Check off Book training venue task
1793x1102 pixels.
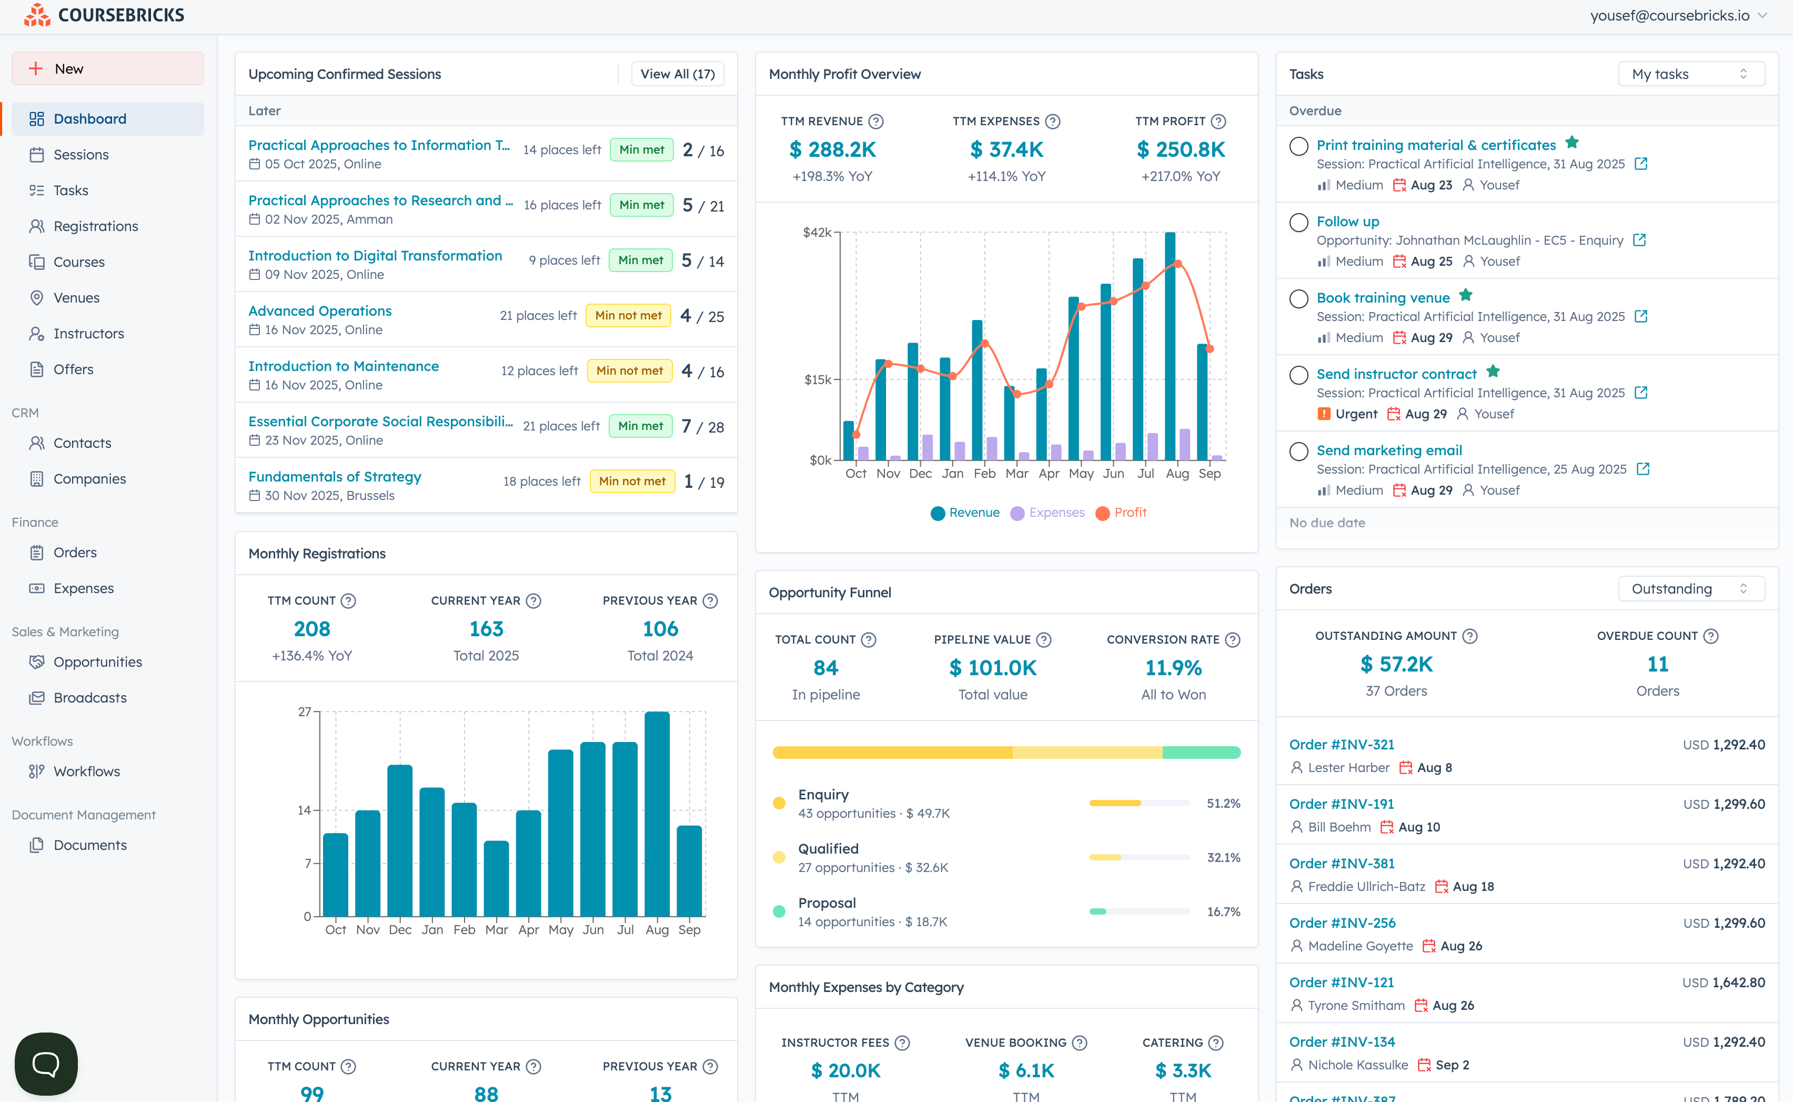pyautogui.click(x=1298, y=299)
